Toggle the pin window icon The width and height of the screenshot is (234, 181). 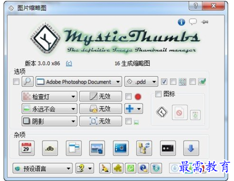pyautogui.click(x=205, y=22)
